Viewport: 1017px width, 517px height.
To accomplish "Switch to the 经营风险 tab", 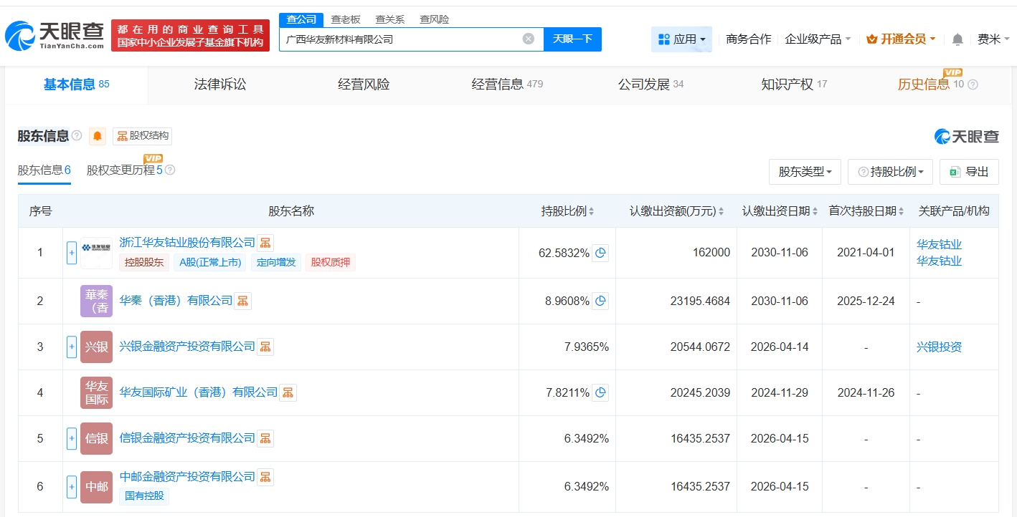I will [364, 84].
